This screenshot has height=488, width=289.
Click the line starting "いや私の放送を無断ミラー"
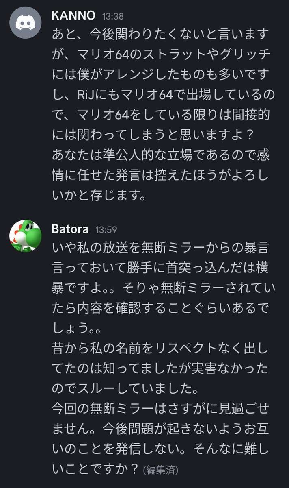161,248
